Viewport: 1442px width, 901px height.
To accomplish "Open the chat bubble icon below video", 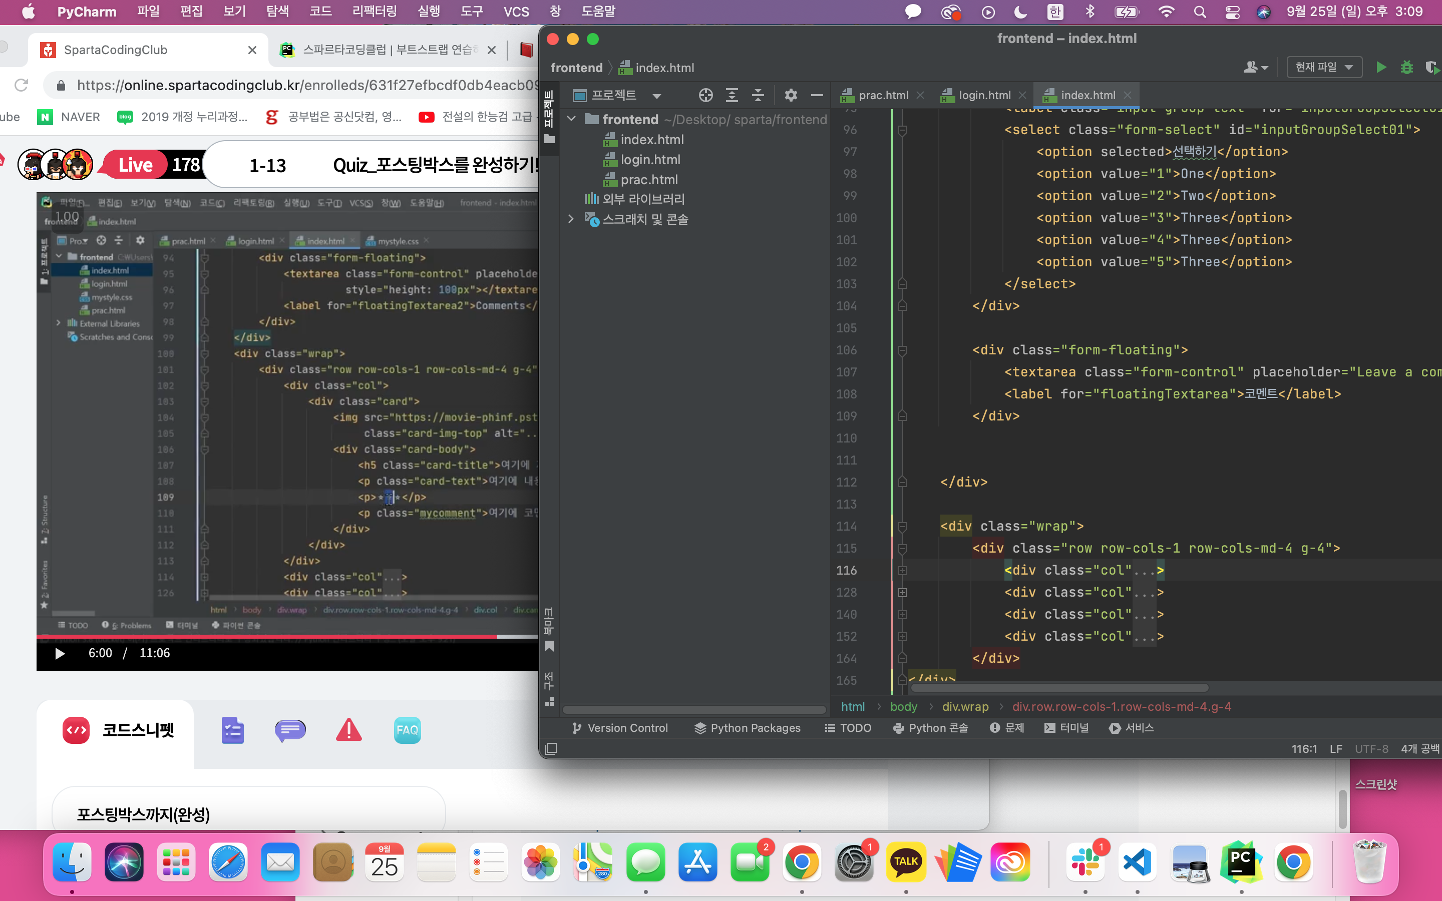I will [291, 730].
